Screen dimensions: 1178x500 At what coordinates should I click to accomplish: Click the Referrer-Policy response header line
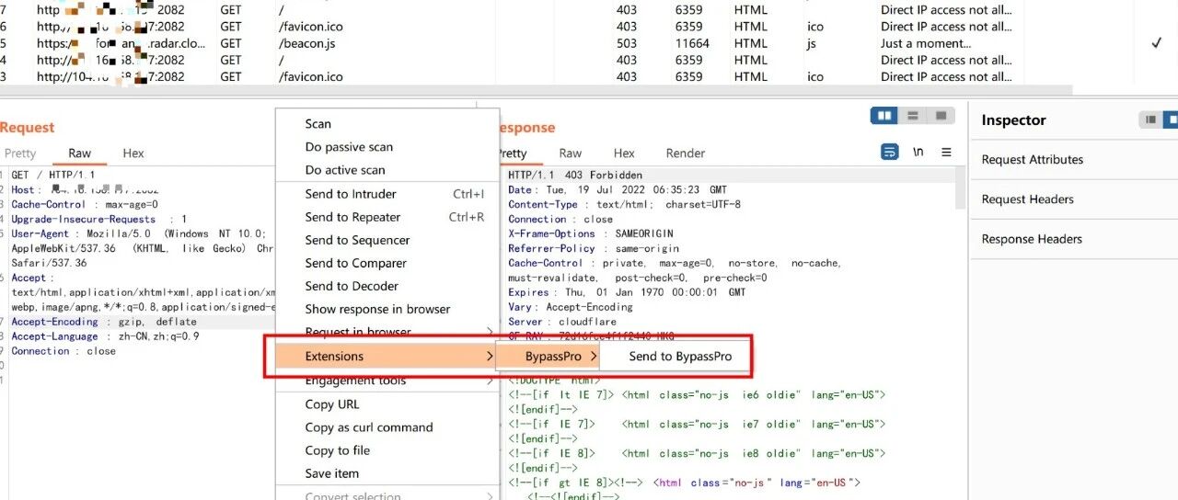(x=594, y=248)
